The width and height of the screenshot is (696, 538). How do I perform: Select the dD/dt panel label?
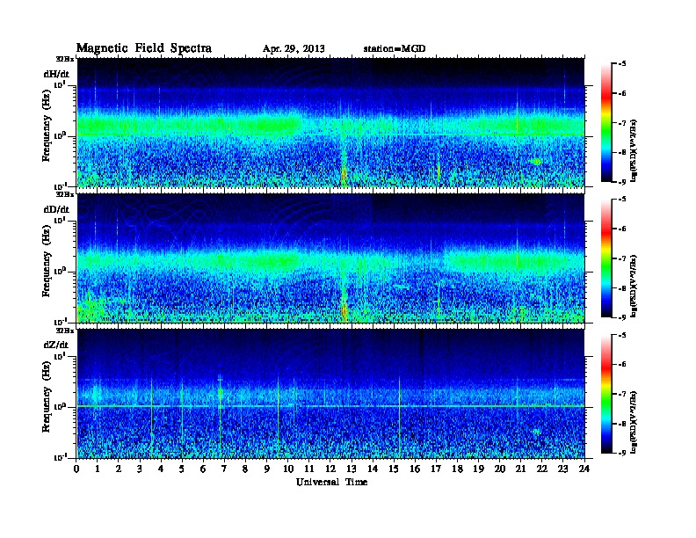(x=56, y=209)
